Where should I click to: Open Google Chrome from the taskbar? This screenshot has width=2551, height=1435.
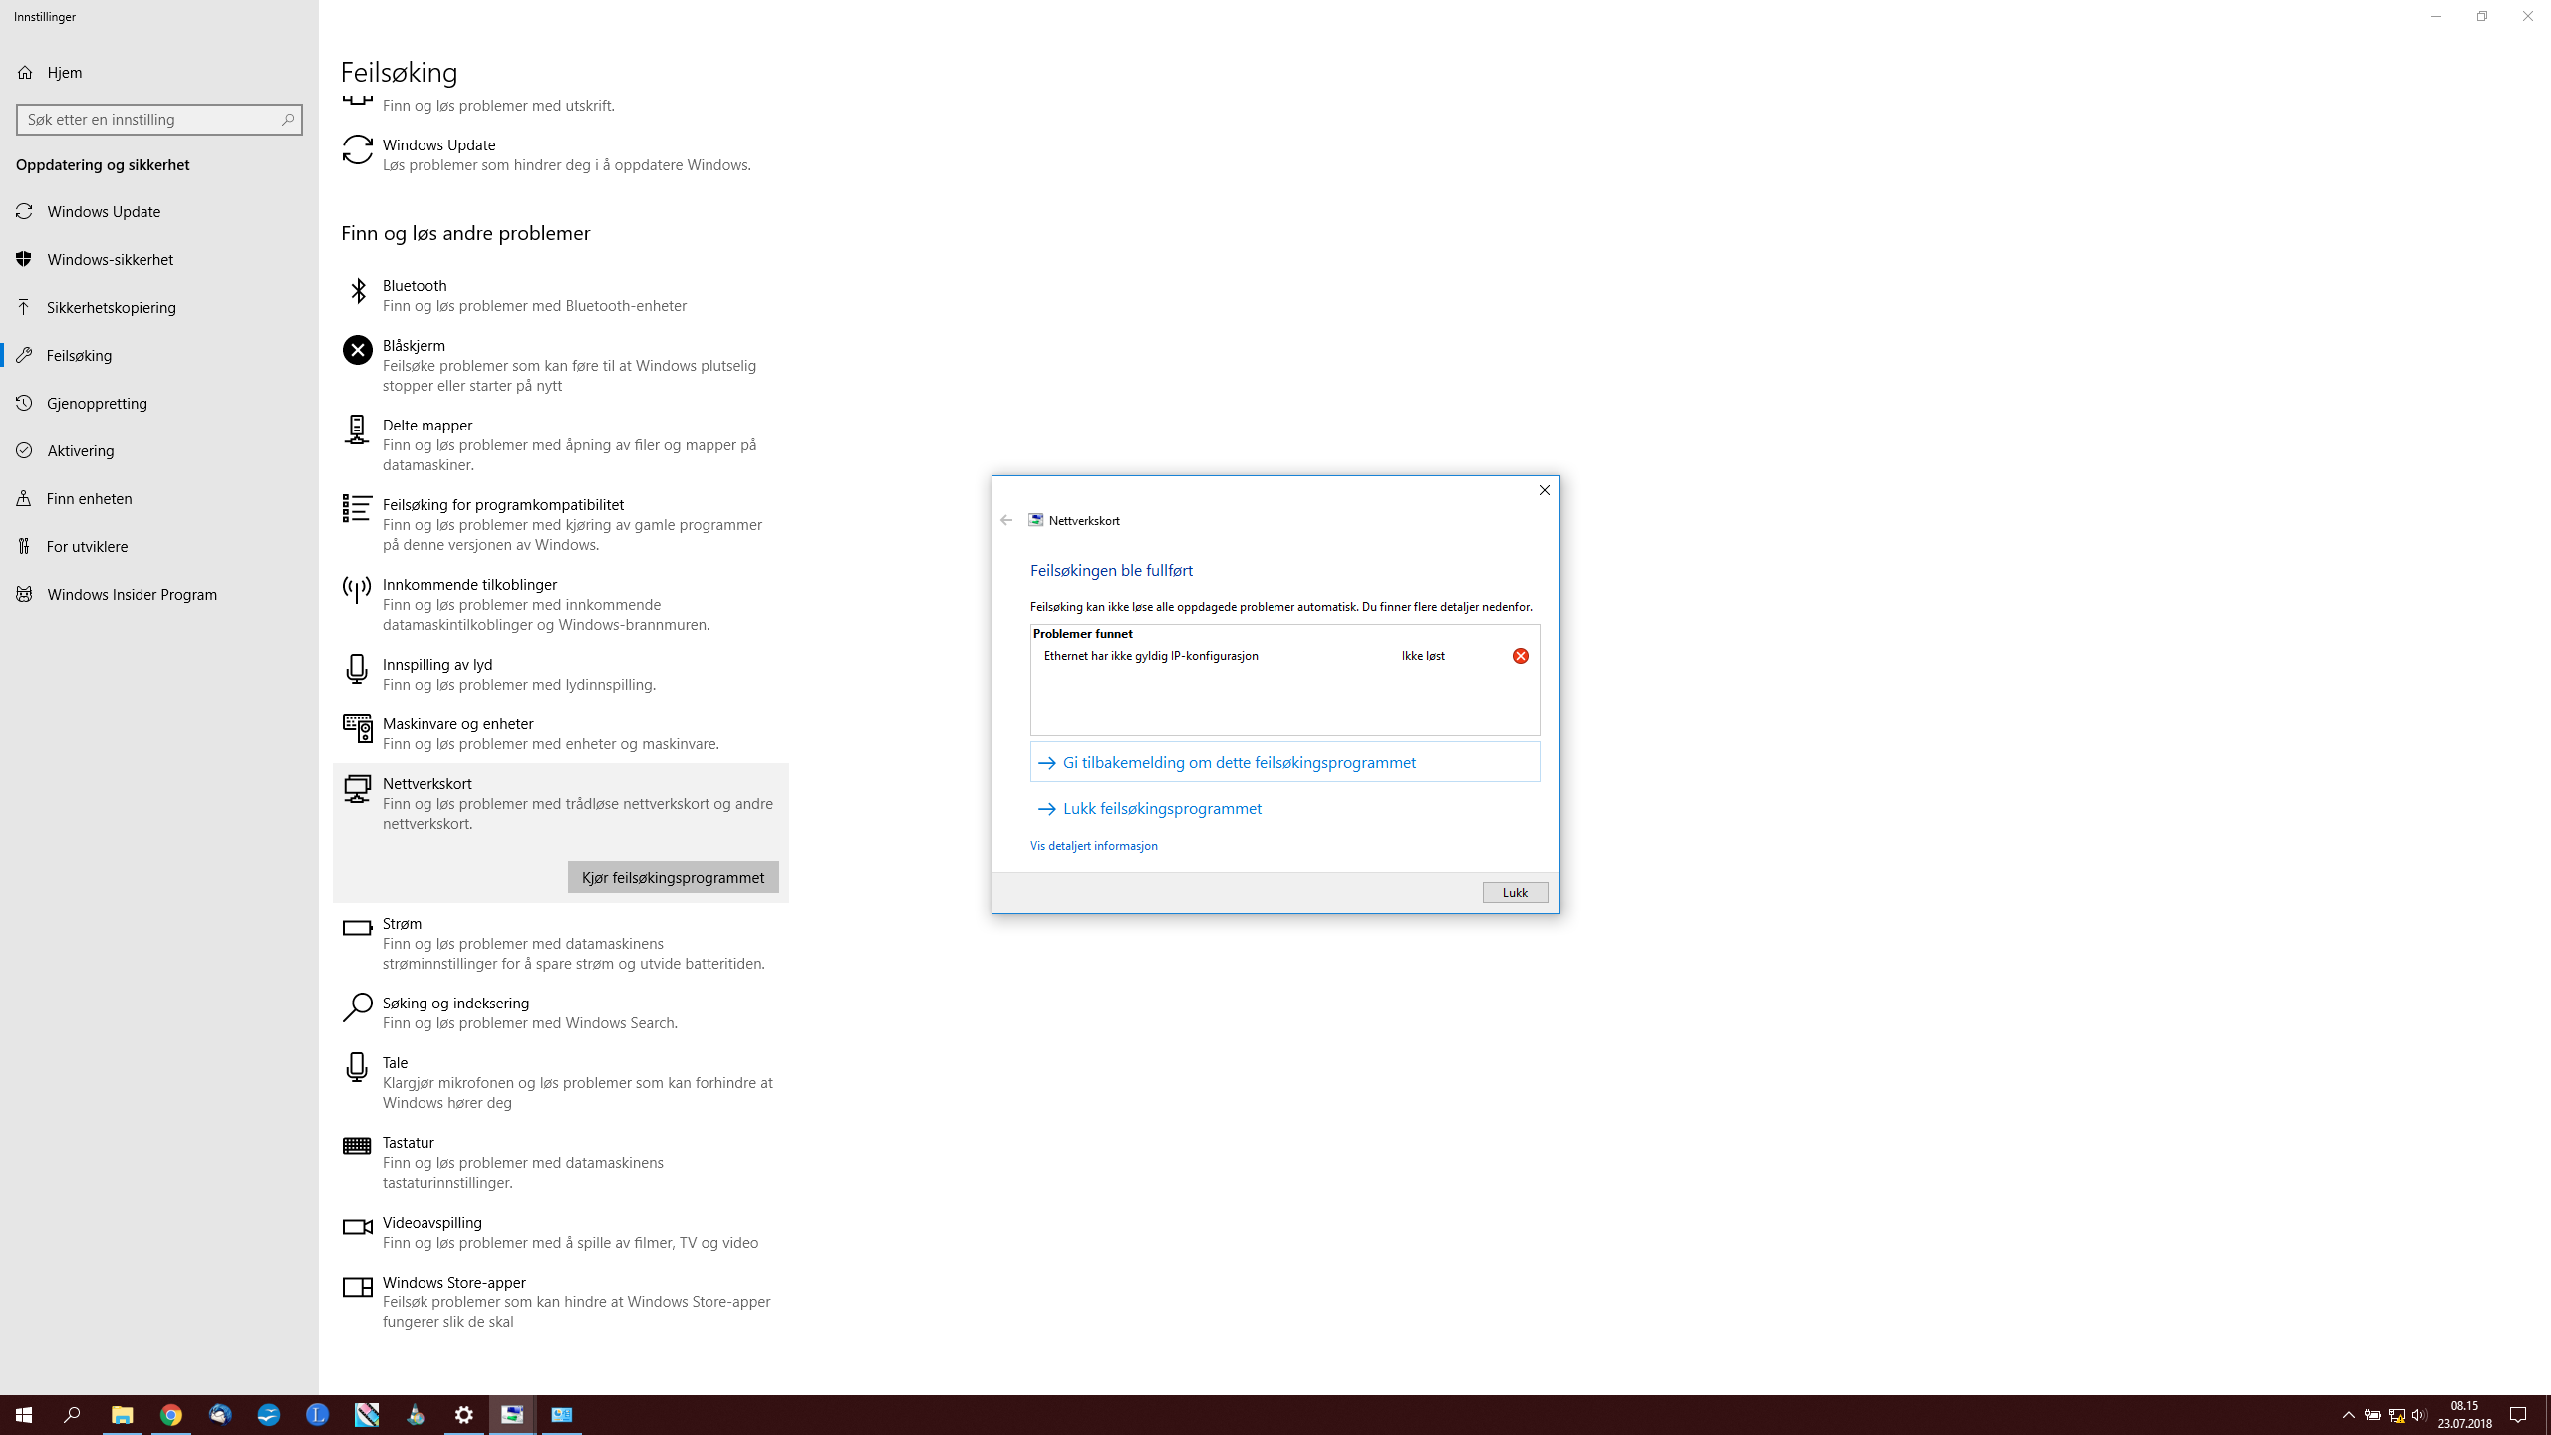[x=171, y=1415]
